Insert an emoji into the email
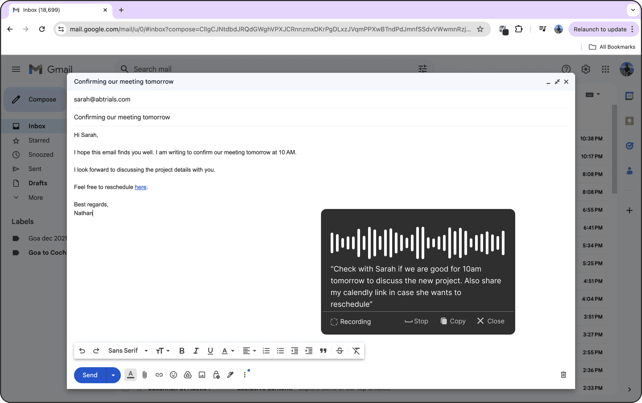Screen dimensions: 642x403 click(173, 375)
